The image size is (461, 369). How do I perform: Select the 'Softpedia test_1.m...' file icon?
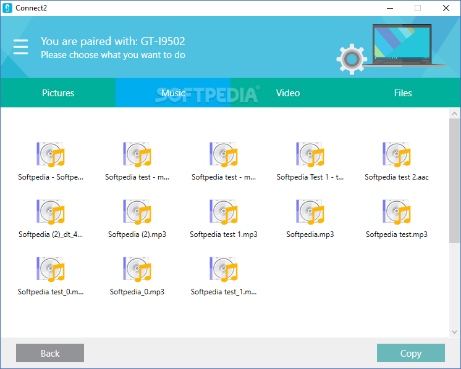coord(224,269)
